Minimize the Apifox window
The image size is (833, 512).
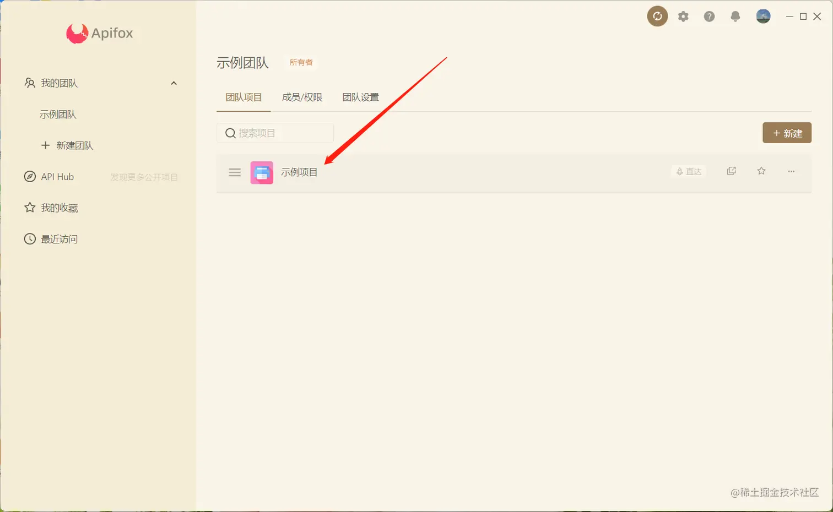pyautogui.click(x=789, y=17)
